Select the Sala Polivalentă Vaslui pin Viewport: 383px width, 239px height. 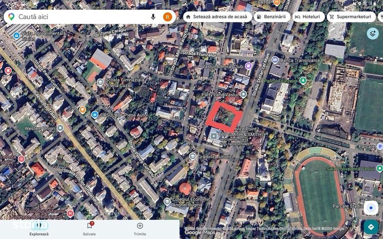pos(379,169)
